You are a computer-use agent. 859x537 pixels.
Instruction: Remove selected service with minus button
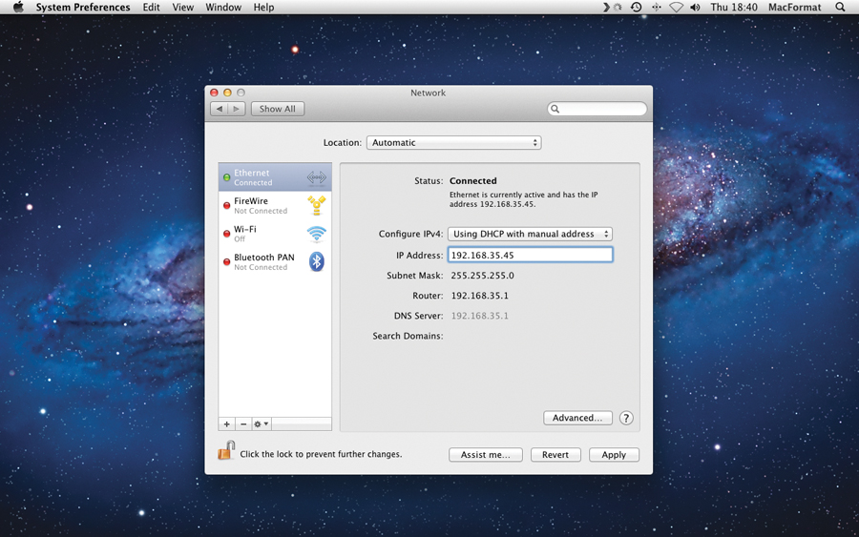[243, 424]
